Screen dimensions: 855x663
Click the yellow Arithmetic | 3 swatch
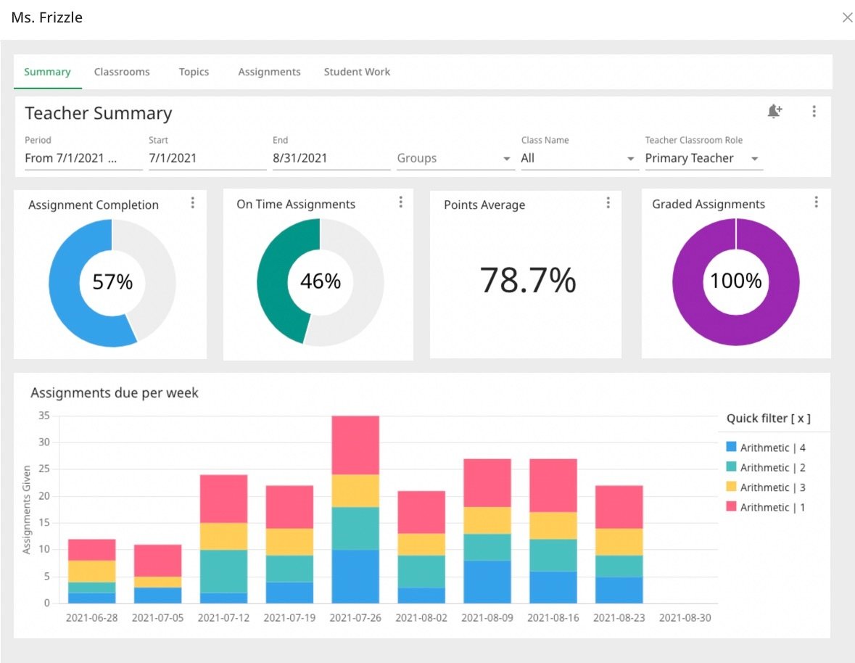731,486
